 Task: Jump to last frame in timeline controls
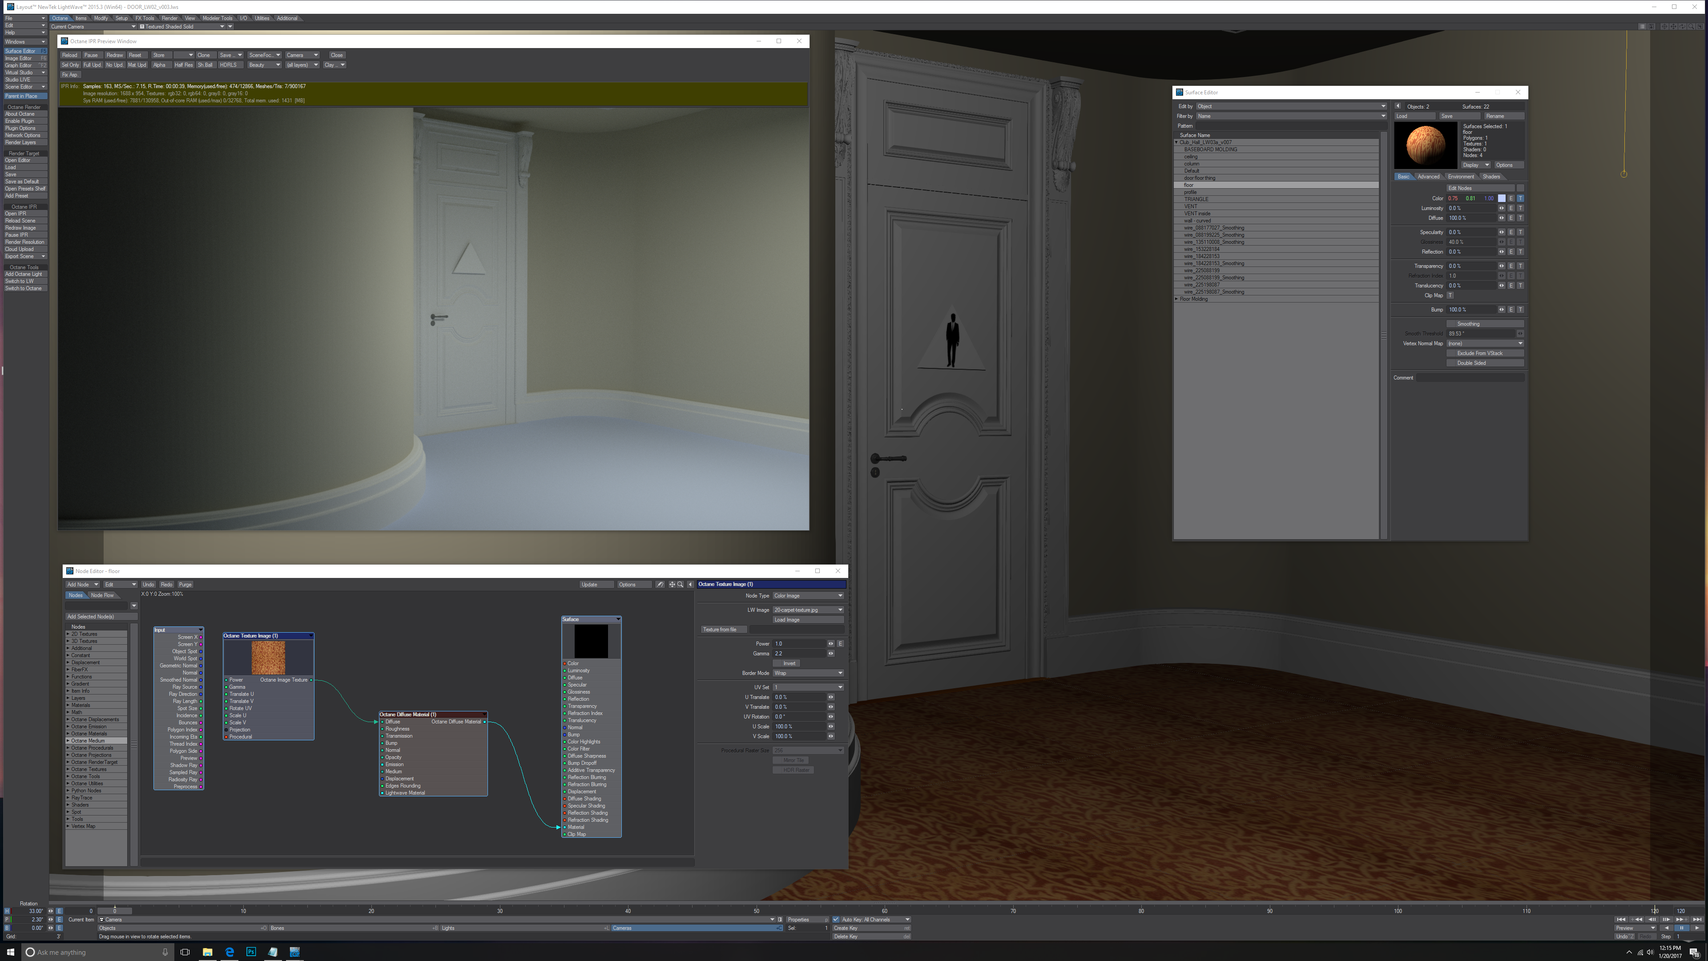(1697, 919)
